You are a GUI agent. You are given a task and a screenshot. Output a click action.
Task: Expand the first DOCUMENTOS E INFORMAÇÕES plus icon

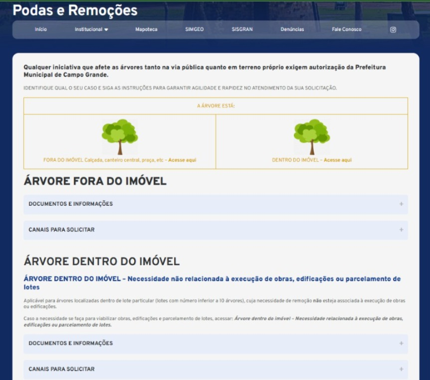(x=401, y=204)
